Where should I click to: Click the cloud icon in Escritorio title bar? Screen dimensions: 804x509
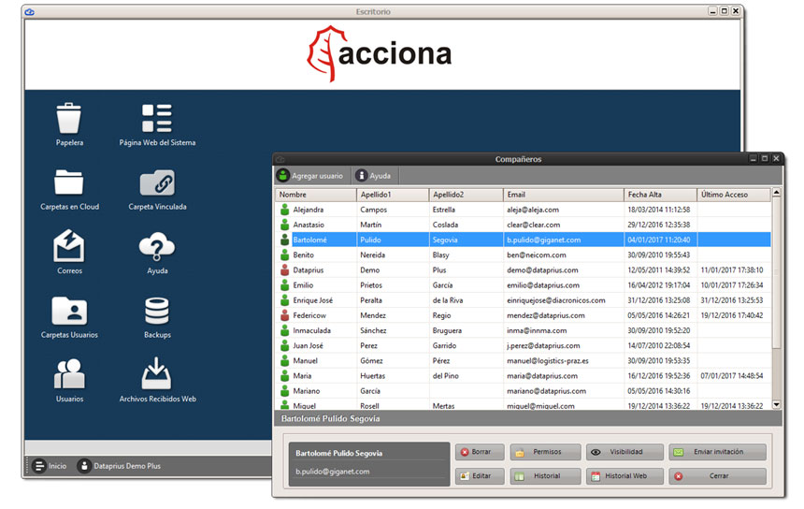30,11
